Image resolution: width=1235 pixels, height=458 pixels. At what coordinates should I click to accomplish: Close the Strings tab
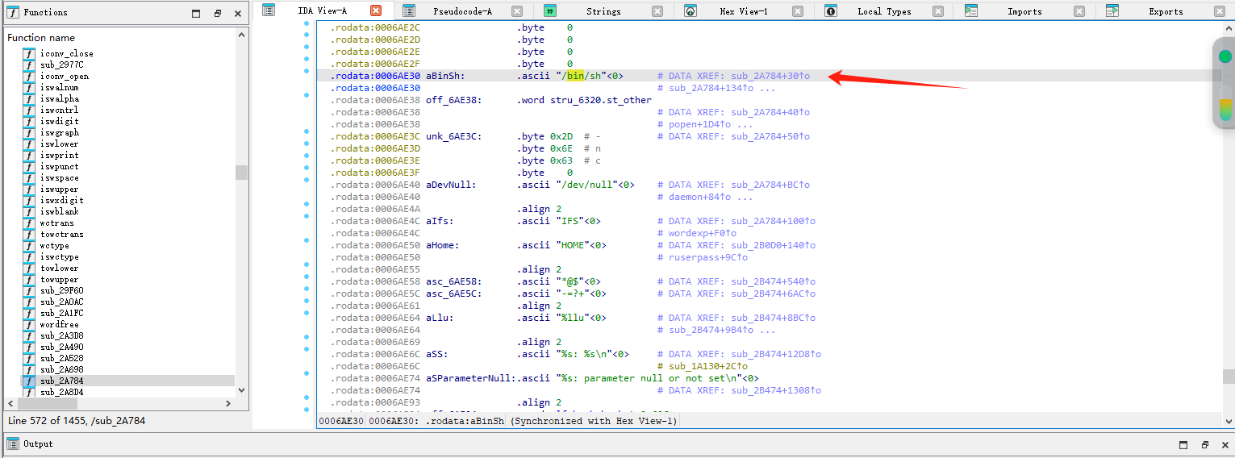(x=657, y=11)
